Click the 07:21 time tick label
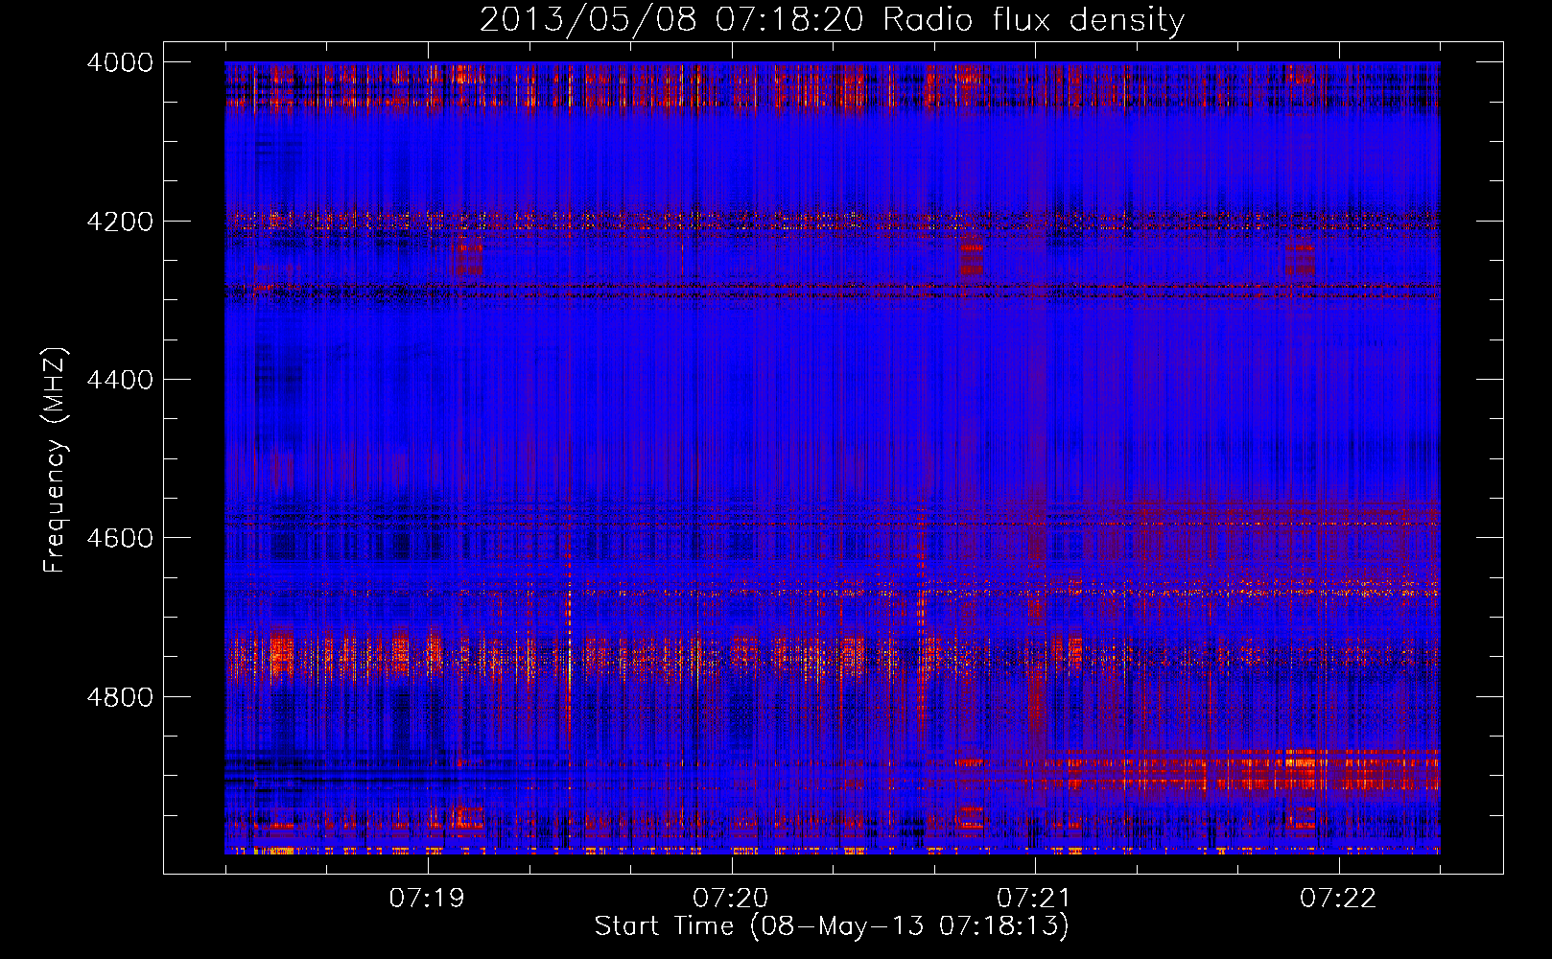 pyautogui.click(x=1034, y=899)
